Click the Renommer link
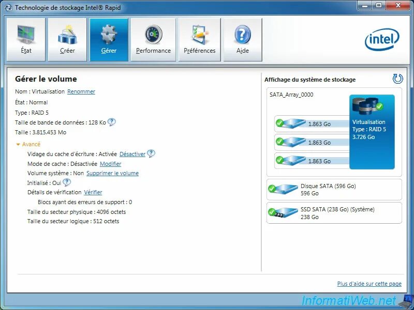414x310 pixels. [81, 91]
